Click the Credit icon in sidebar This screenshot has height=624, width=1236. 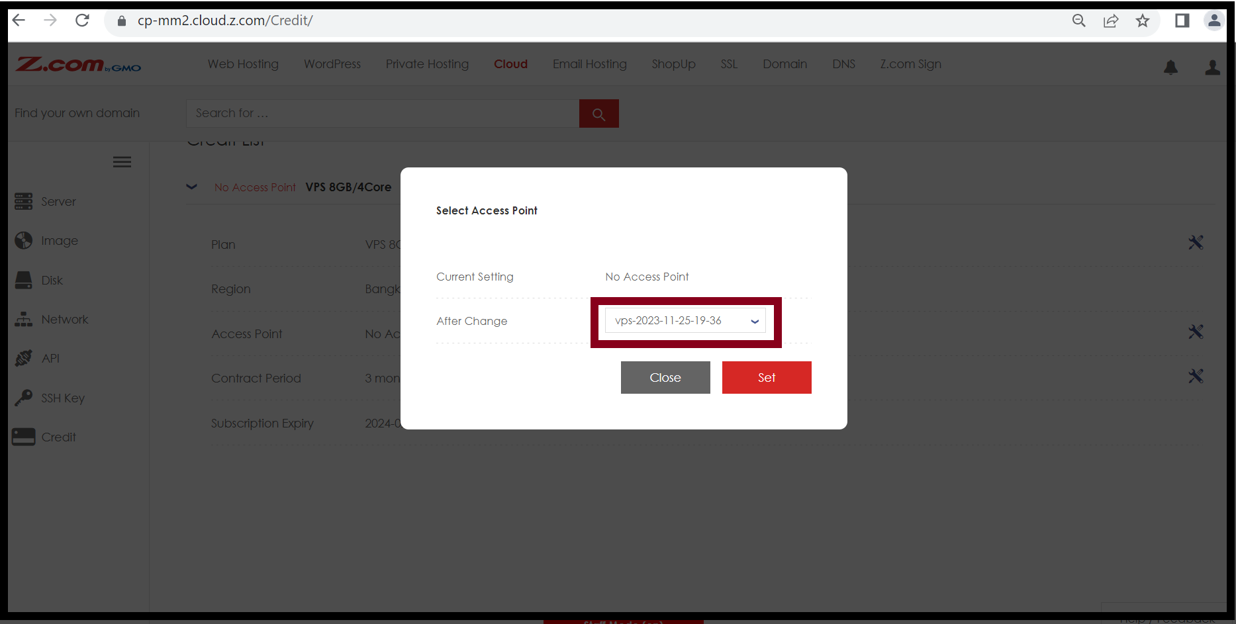24,437
